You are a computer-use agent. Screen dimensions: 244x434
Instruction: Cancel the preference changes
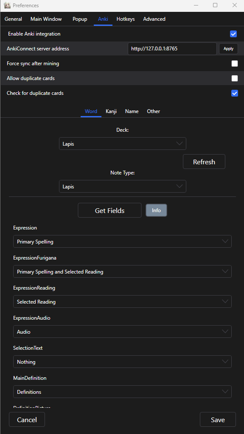27,420
